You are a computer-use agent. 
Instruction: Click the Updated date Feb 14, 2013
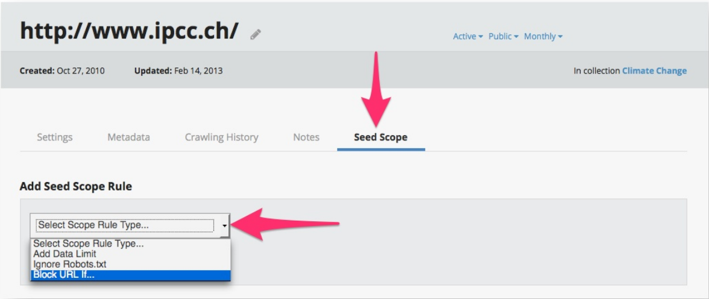pyautogui.click(x=198, y=71)
